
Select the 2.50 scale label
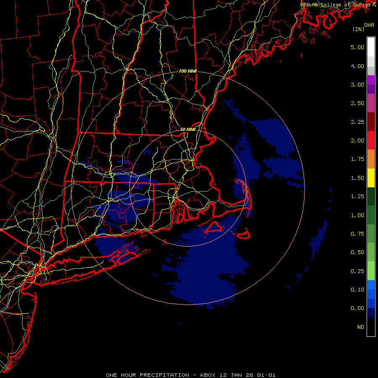point(357,103)
